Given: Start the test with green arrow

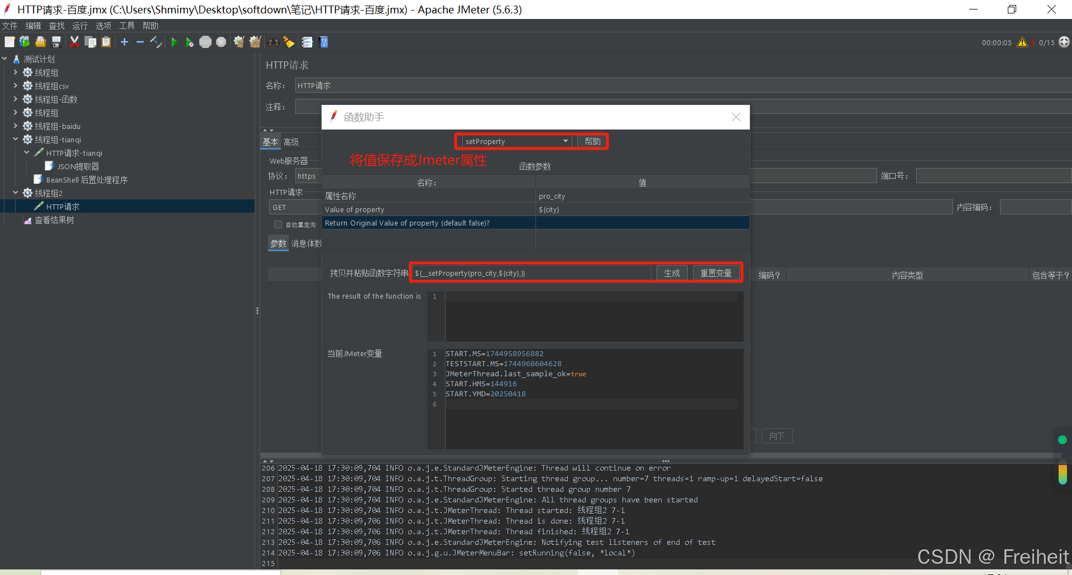Looking at the screenshot, I should click(x=174, y=42).
